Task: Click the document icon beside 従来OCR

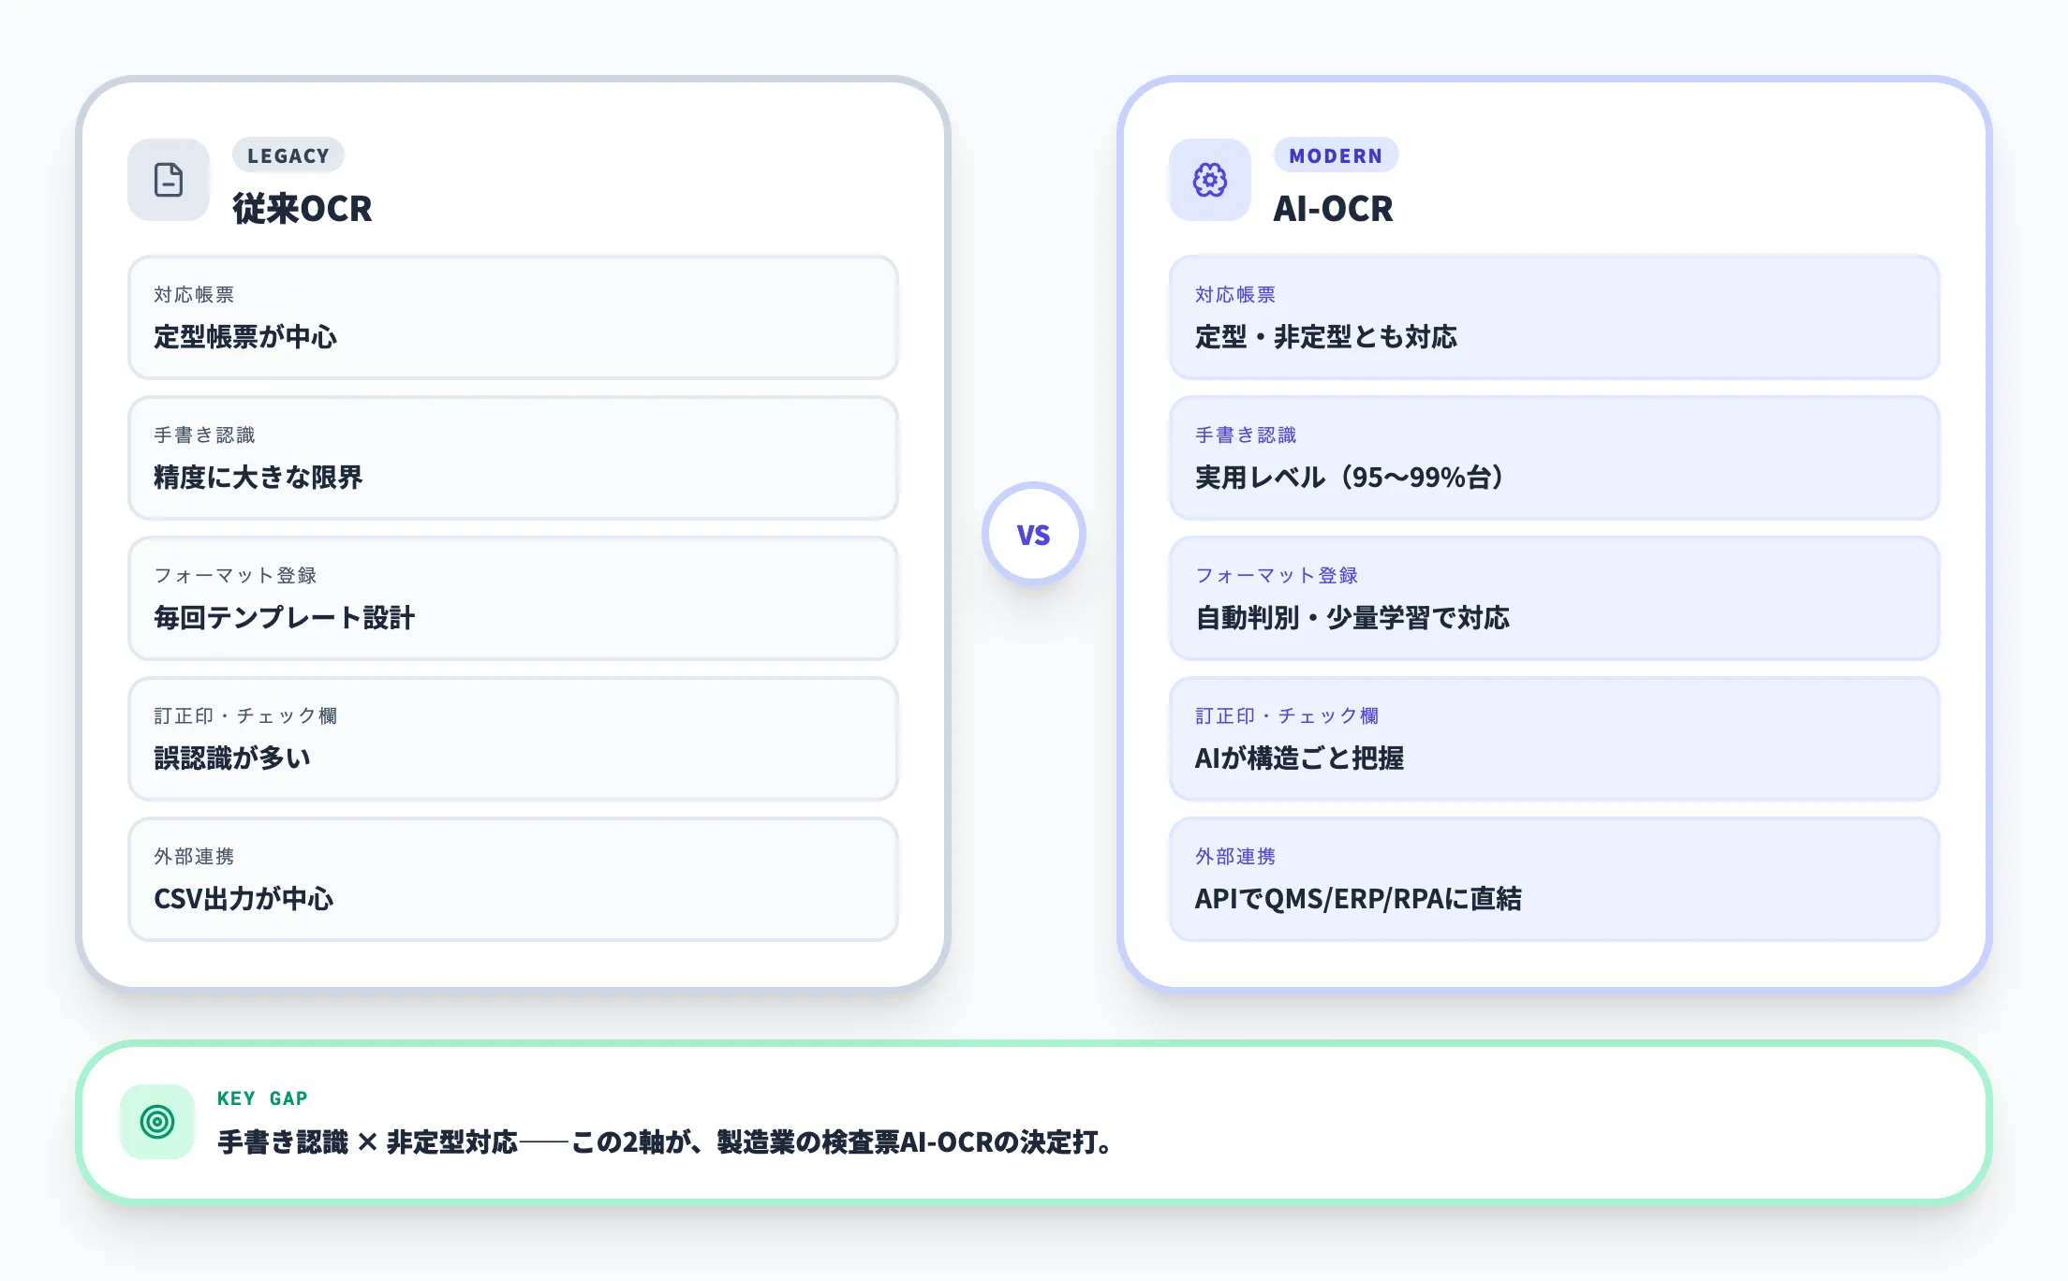Action: click(168, 180)
